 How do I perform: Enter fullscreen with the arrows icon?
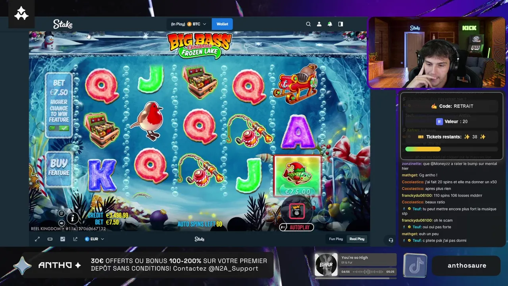coord(37,239)
